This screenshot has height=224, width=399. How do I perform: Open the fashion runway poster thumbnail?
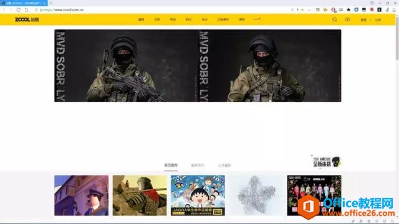[314, 195]
